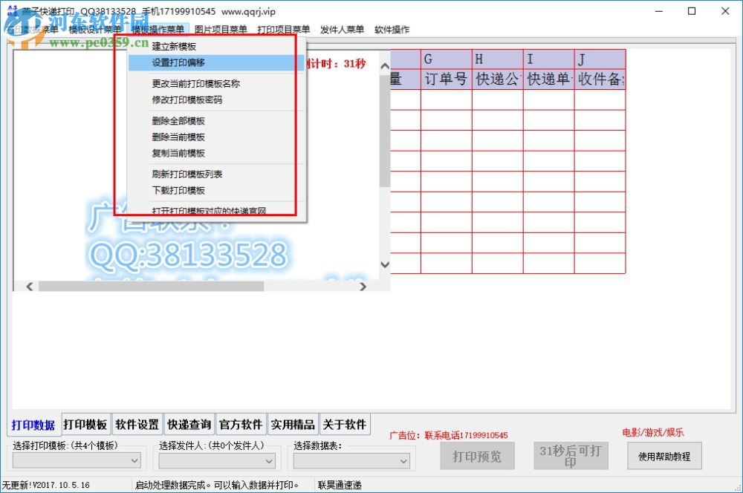Select 删除当前模板 menu entry

point(215,137)
